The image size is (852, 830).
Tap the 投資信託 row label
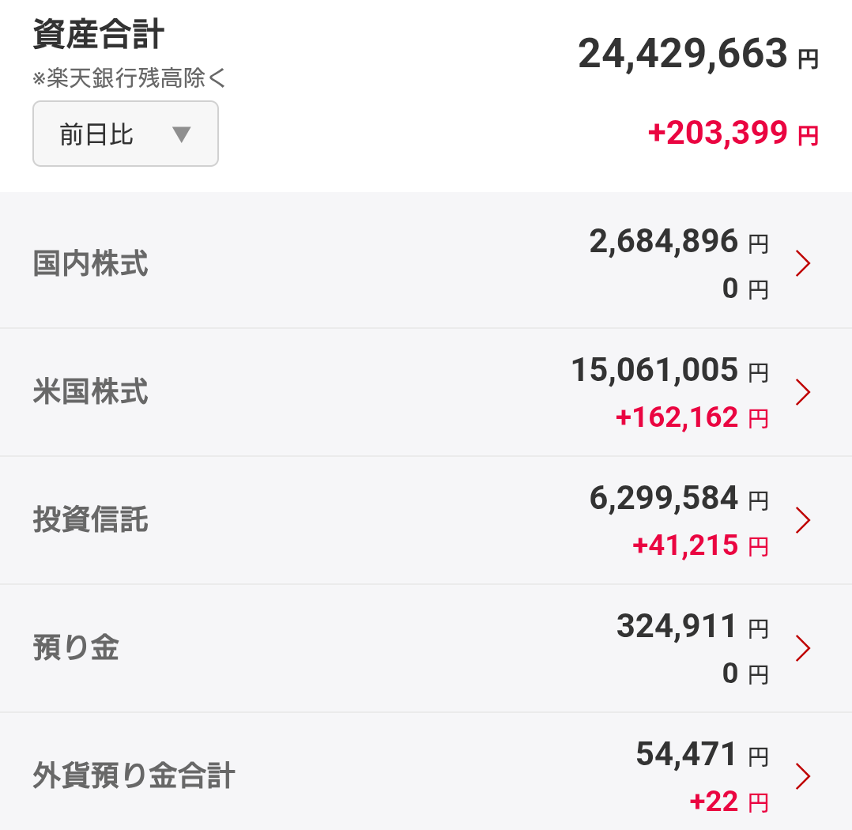[x=90, y=519]
